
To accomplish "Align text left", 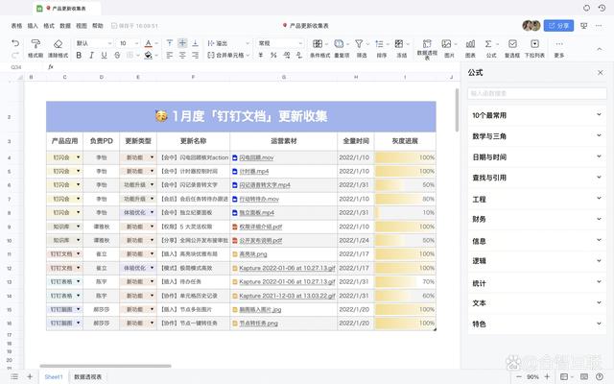I will click(170, 56).
